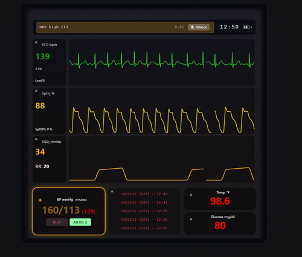Click the ETCO2 alarm bell icon
This screenshot has height=257, width=302.
[36, 139]
